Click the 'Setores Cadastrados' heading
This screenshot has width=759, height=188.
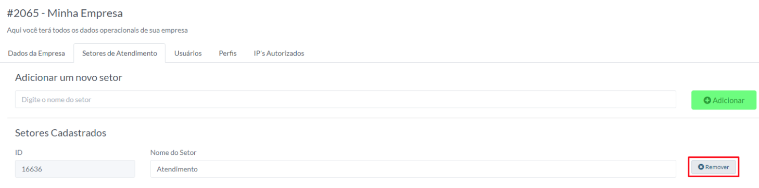click(x=61, y=133)
